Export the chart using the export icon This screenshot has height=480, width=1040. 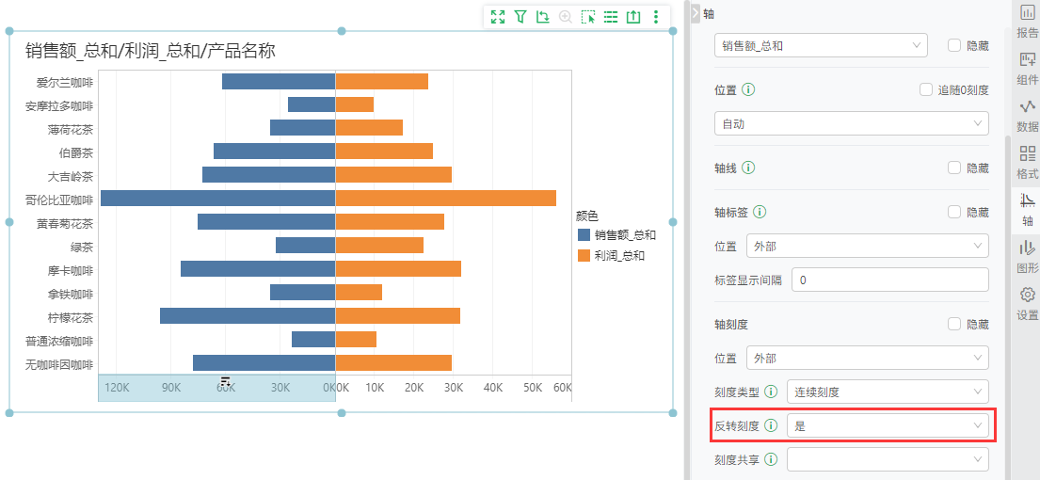coord(633,17)
